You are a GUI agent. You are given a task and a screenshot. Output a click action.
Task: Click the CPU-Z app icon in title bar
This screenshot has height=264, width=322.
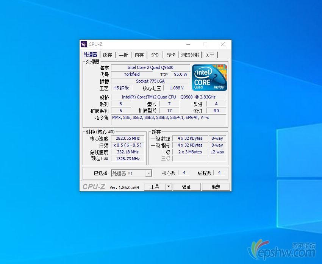tap(84, 44)
